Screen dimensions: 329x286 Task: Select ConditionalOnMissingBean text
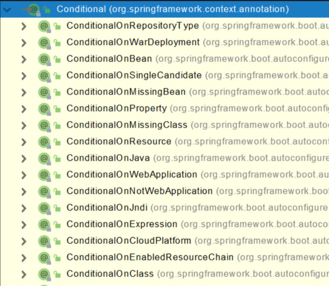pos(126,92)
